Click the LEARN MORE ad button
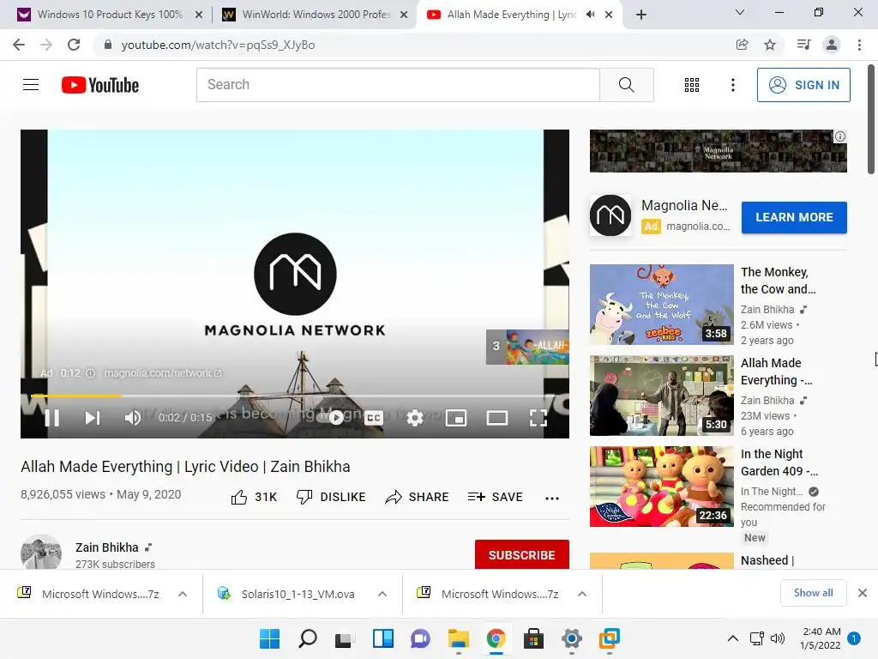 click(x=794, y=217)
